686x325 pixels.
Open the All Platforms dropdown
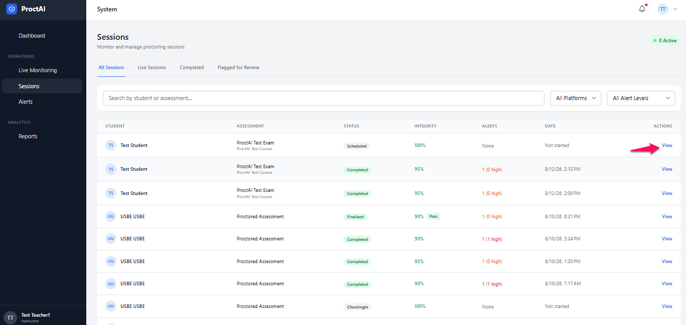click(x=575, y=98)
